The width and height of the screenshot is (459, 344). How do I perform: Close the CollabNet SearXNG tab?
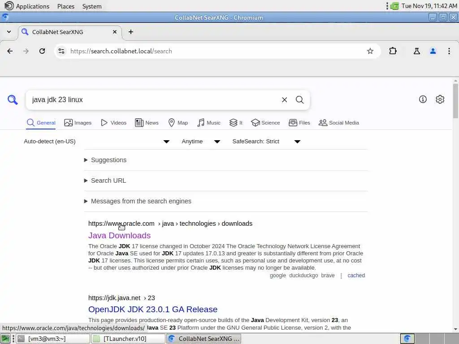coord(115,32)
